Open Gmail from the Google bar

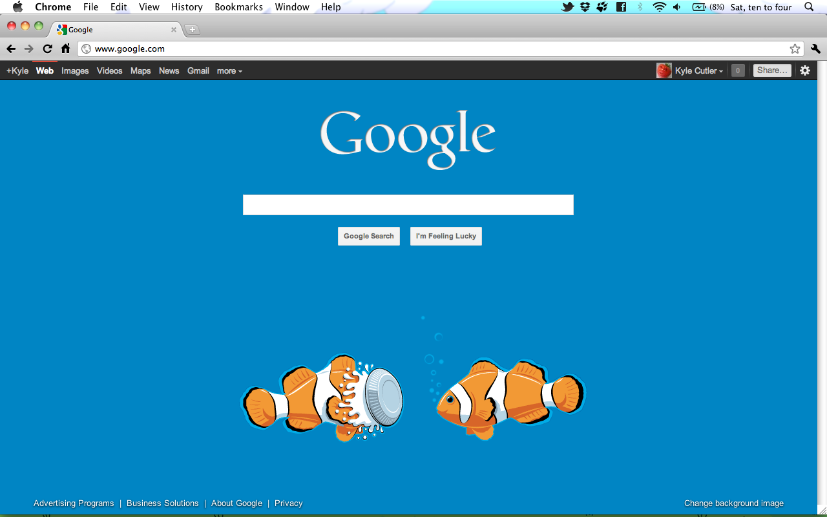click(x=198, y=71)
